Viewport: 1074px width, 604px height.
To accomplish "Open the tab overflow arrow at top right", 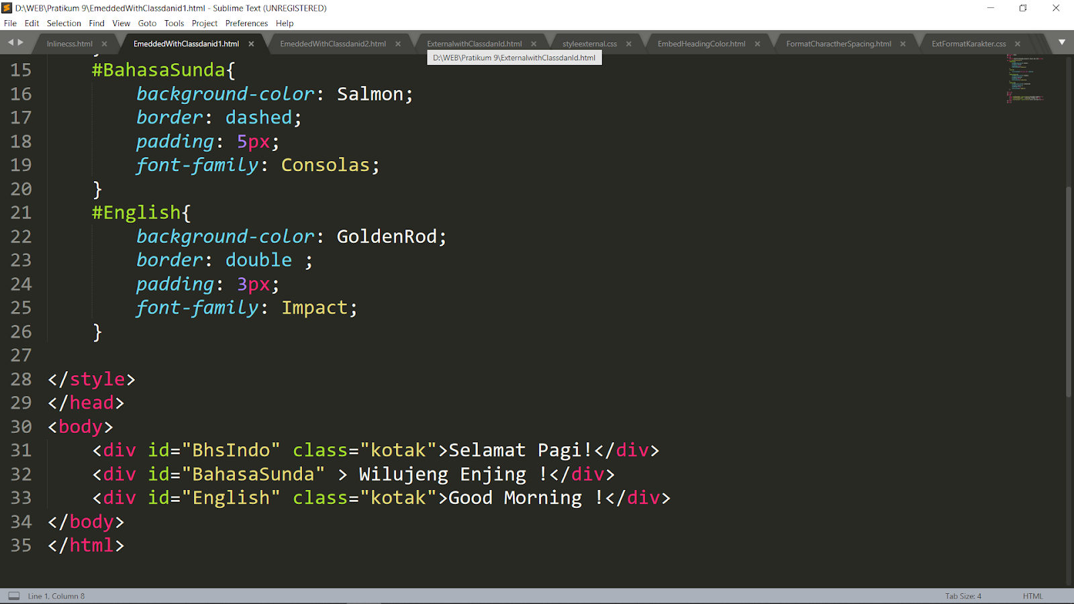I will tap(1062, 42).
